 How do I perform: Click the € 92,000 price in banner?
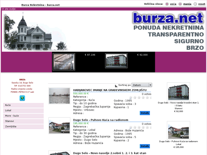142,55
